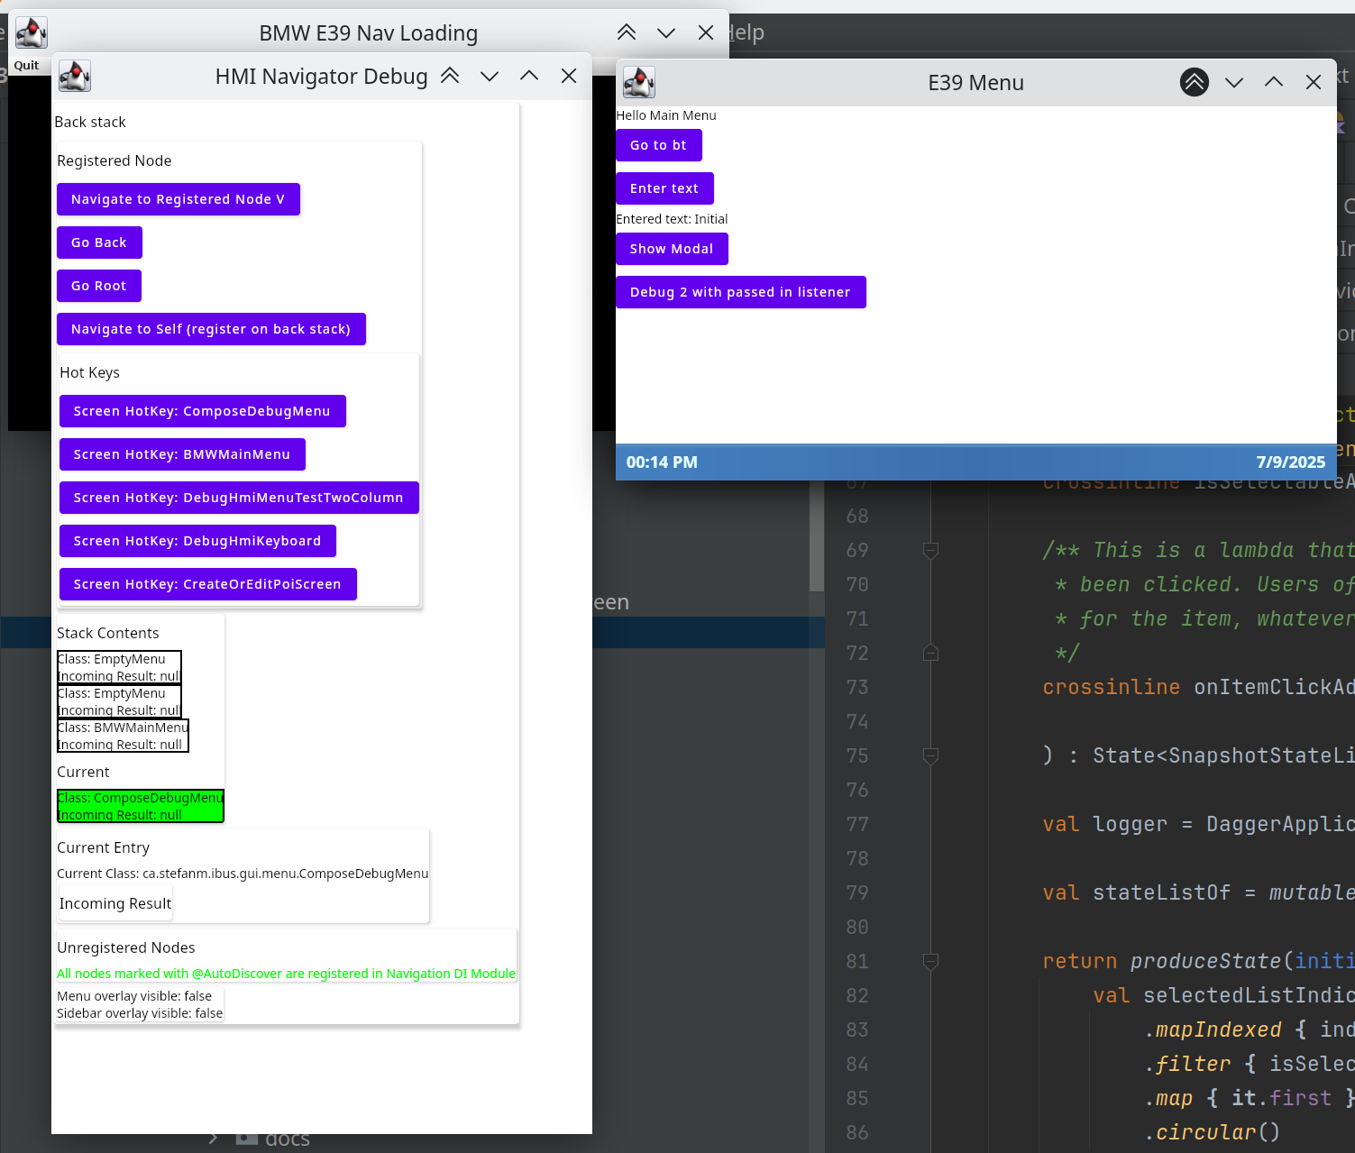Close the BMW E39 Nav Loading window
1355x1153 pixels.
706,33
